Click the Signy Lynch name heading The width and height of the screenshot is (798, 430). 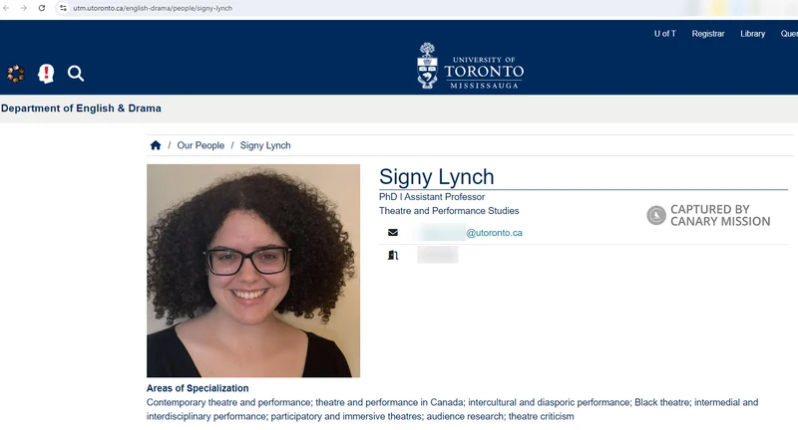point(437,176)
